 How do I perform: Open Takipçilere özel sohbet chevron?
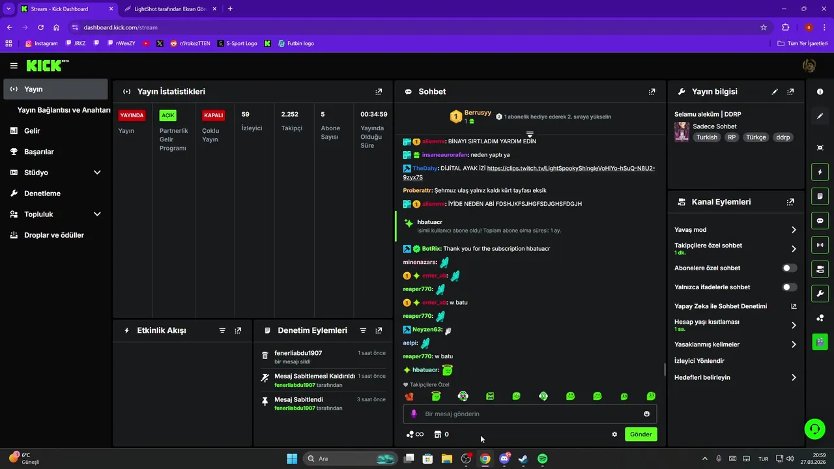[794, 249]
